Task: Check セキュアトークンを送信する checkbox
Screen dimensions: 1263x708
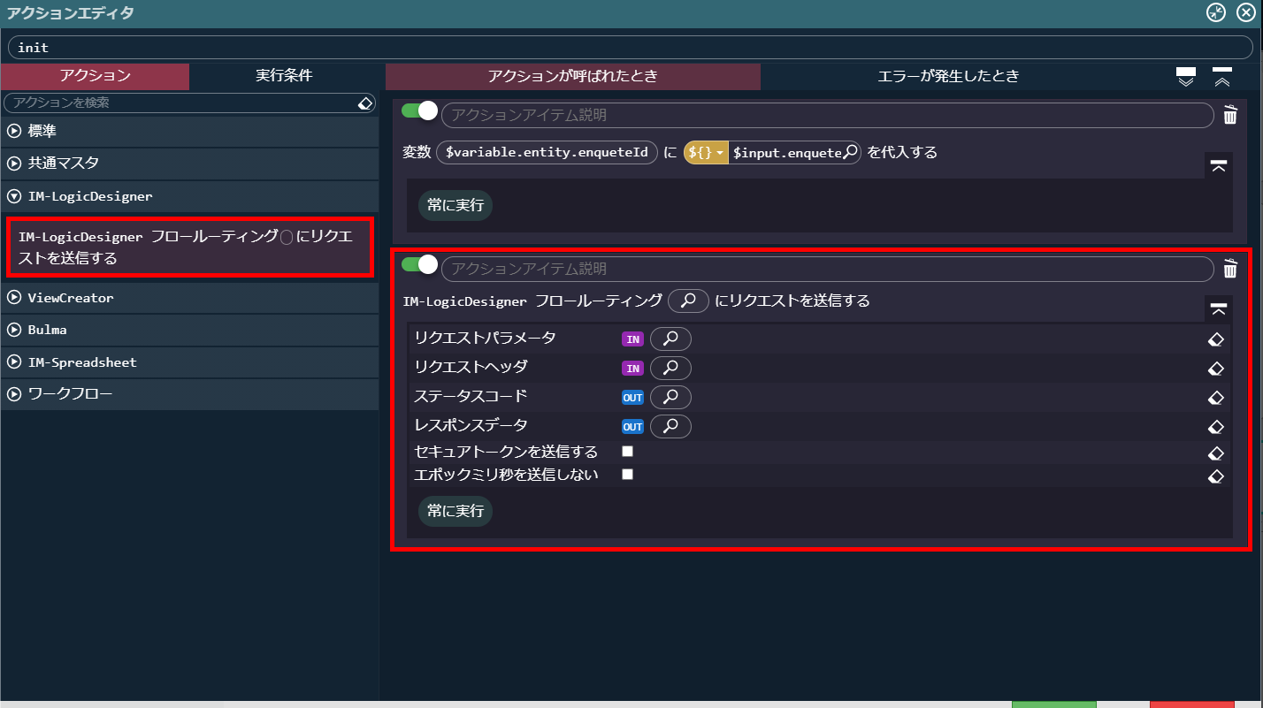Action: pos(627,452)
